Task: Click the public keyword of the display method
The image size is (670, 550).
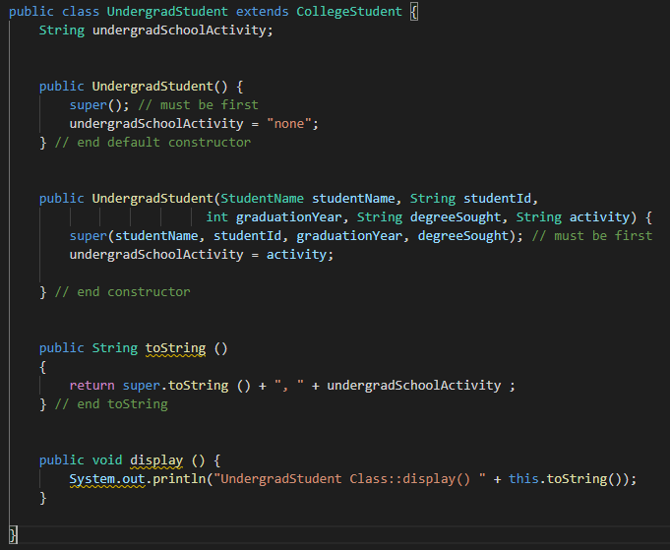Action: 62,460
